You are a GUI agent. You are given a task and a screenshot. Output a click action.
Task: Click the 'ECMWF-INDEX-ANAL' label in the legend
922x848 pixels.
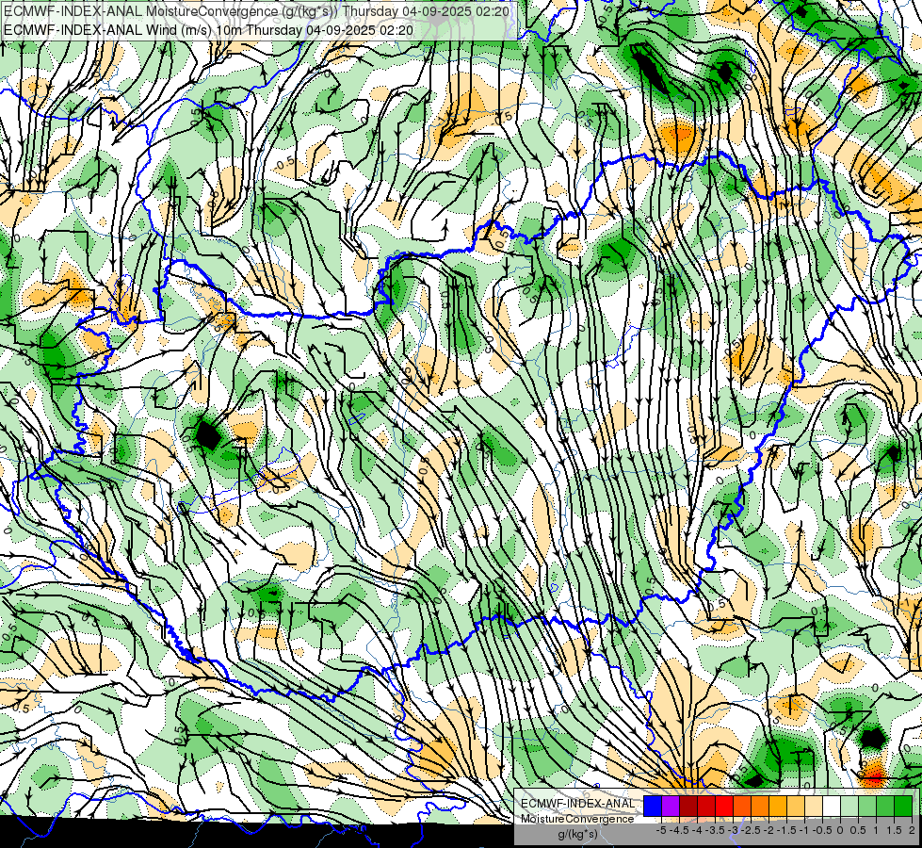[577, 804]
